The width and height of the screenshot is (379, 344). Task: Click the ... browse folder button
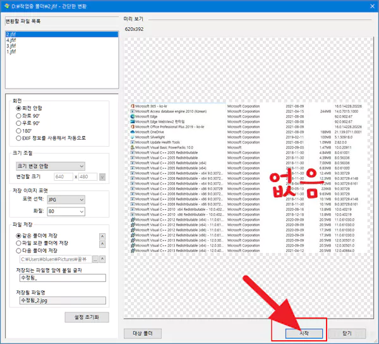coord(95,259)
